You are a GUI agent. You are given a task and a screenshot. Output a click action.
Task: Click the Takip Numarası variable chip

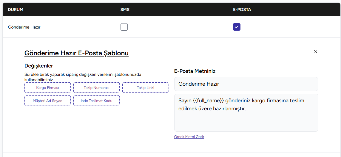tap(96, 88)
